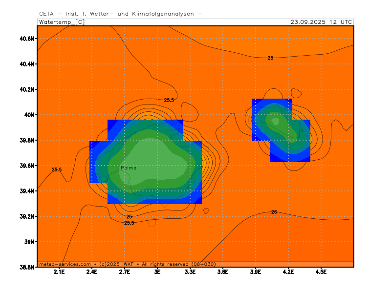Click the 25 contour label south of Mallorca

pos(129,217)
